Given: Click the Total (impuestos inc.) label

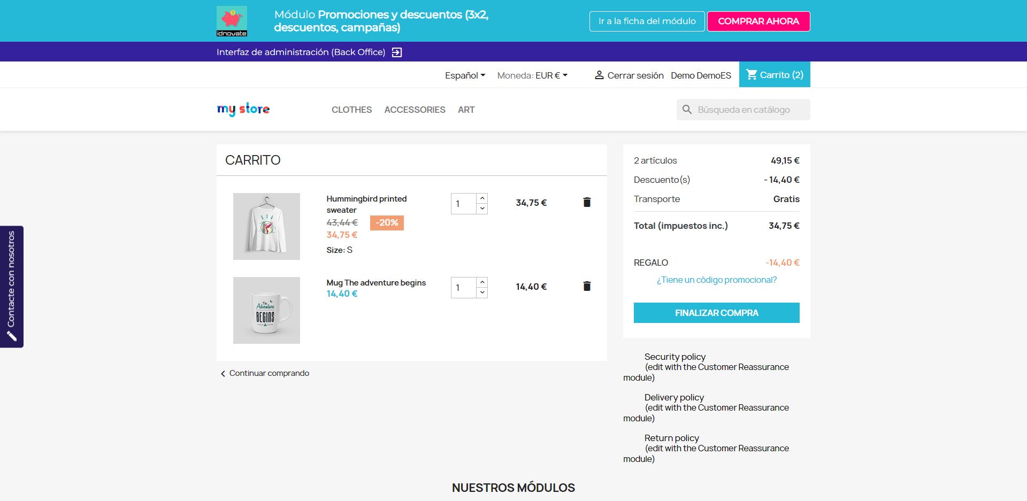Looking at the screenshot, I should (x=681, y=226).
